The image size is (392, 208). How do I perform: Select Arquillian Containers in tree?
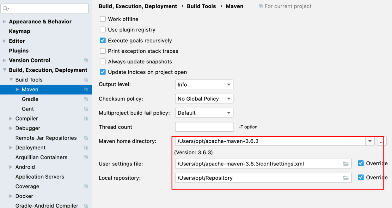[x=41, y=157]
